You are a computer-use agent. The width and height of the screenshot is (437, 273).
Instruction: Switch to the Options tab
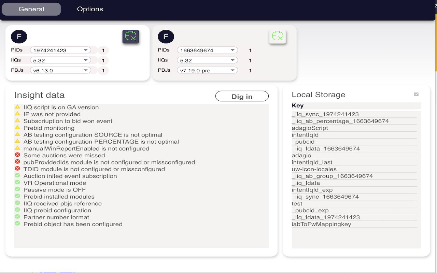[90, 9]
